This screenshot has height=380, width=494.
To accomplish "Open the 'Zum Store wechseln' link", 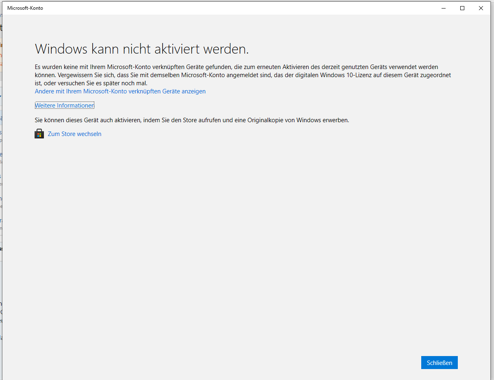I will [74, 134].
